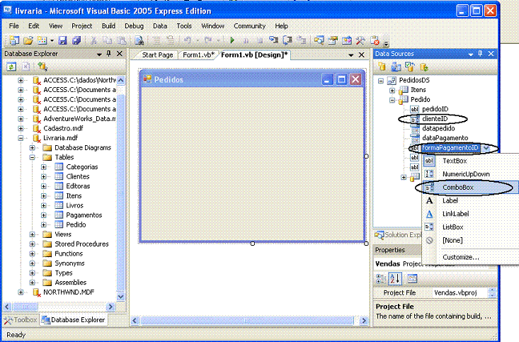Expand the Clientes table node

click(44, 176)
